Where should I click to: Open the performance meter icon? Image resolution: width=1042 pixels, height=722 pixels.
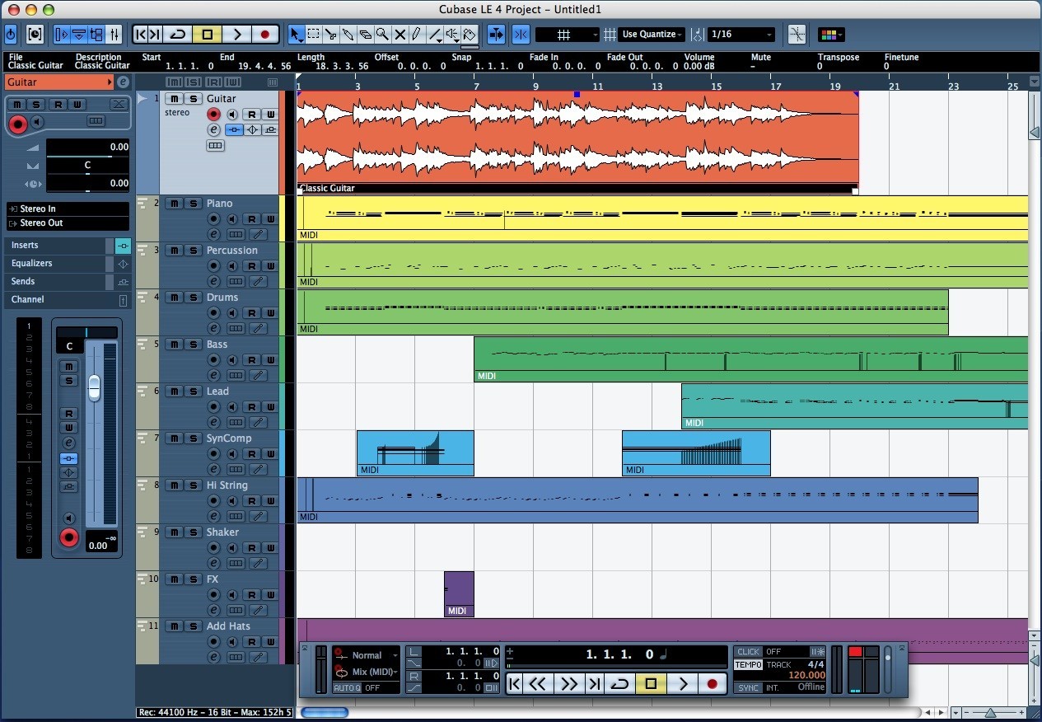35,35
